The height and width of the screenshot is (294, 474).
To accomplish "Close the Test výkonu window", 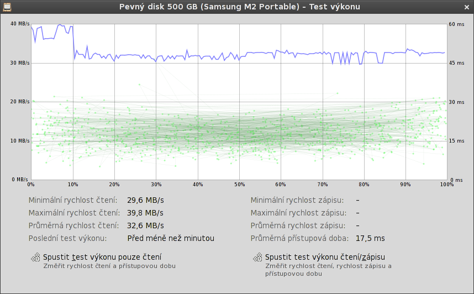I will (x=467, y=7).
